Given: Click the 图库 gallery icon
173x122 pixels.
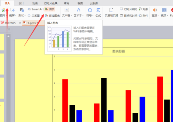Looking at the screenshot, I should pyautogui.click(x=3, y=10).
